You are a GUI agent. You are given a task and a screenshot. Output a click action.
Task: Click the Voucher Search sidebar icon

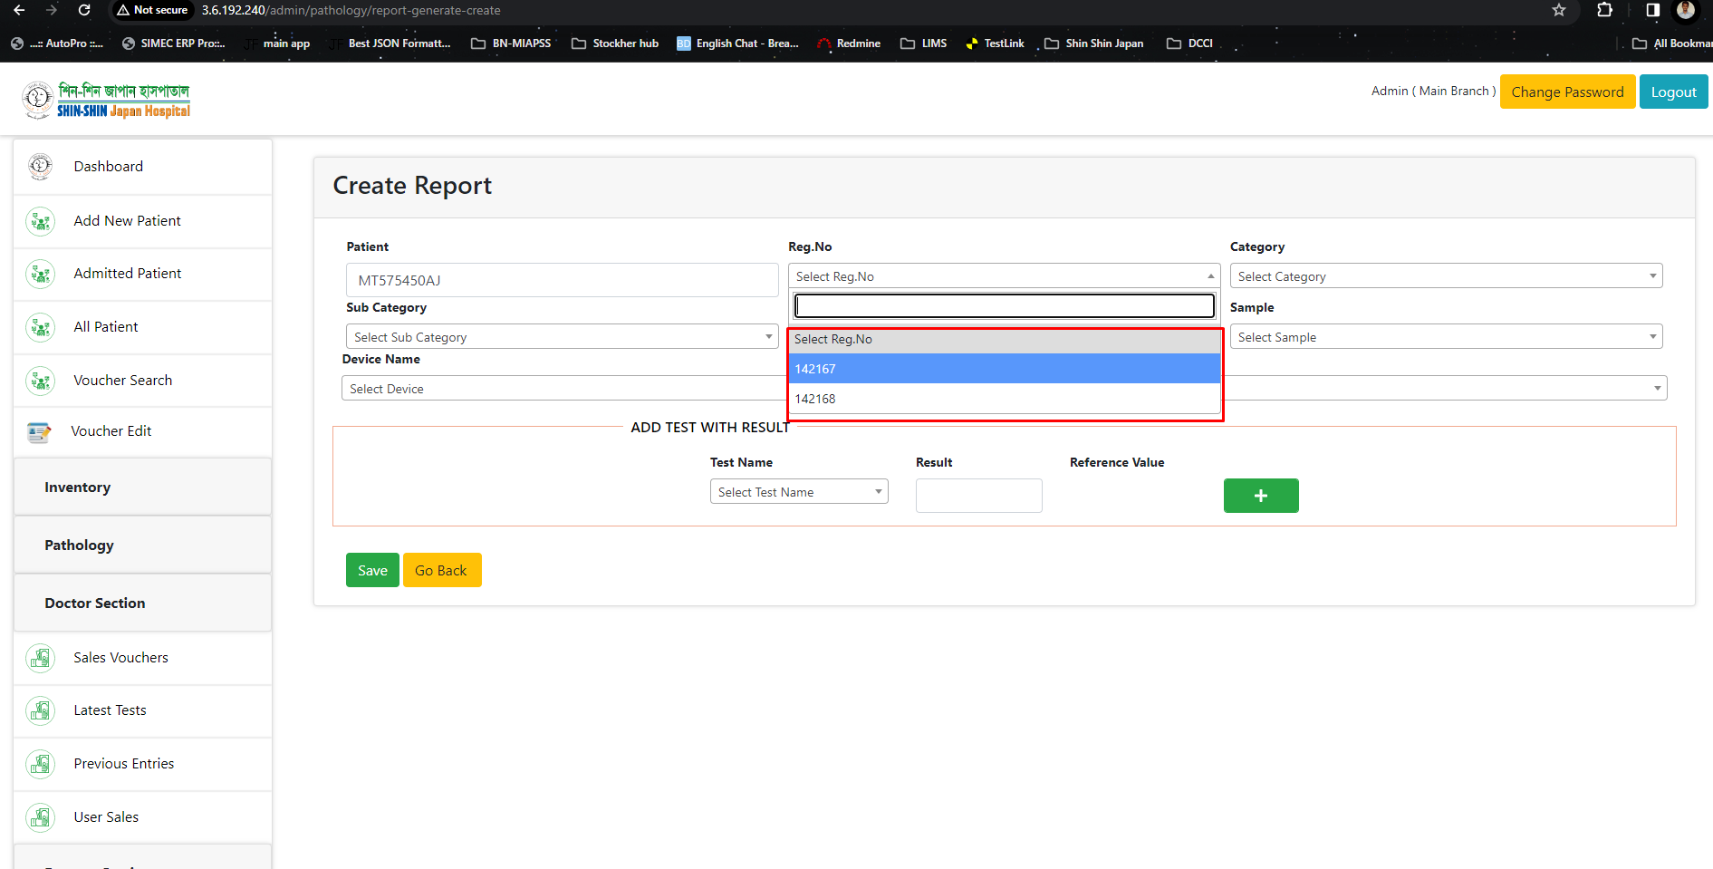[40, 381]
